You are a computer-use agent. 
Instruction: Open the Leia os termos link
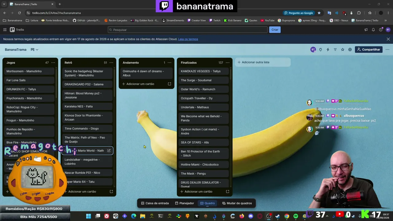click(x=188, y=39)
